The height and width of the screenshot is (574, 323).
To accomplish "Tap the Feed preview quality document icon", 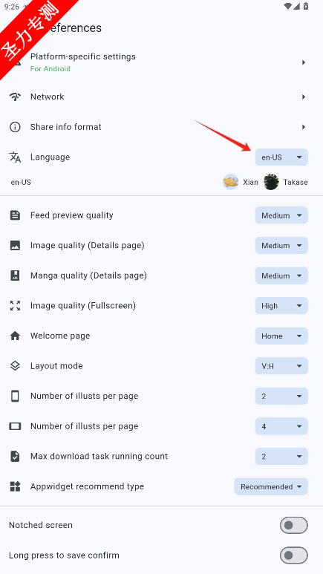I will tap(15, 215).
